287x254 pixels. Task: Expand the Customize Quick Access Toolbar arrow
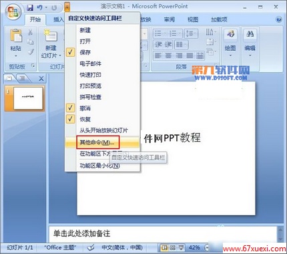click(67, 8)
